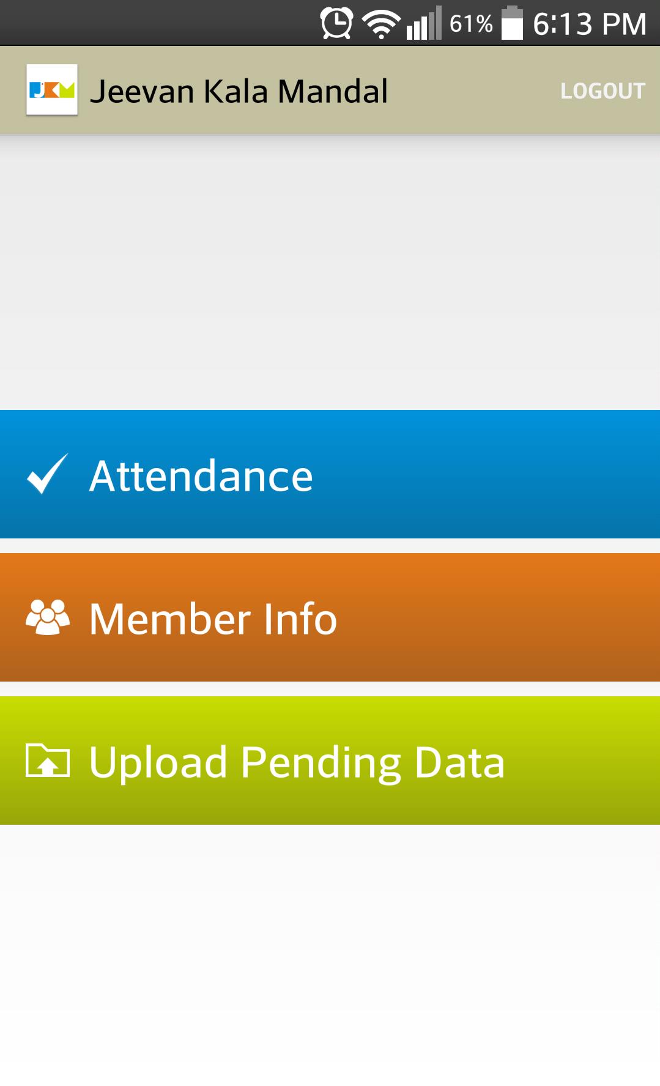This screenshot has height=1086, width=660.
Task: Tap the JKM app logo
Action: [x=52, y=90]
